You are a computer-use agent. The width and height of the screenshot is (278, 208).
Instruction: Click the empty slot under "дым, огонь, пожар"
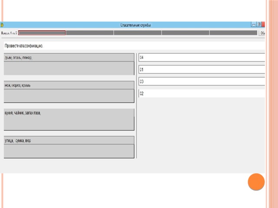click(x=69, y=68)
